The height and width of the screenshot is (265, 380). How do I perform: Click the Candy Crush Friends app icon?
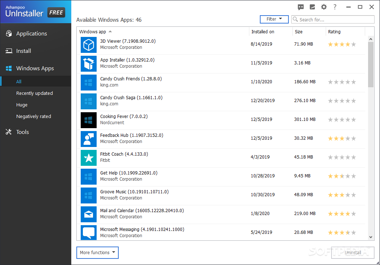click(x=88, y=83)
